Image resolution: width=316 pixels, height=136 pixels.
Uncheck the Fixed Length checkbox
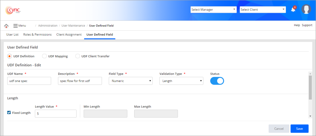click(x=9, y=113)
